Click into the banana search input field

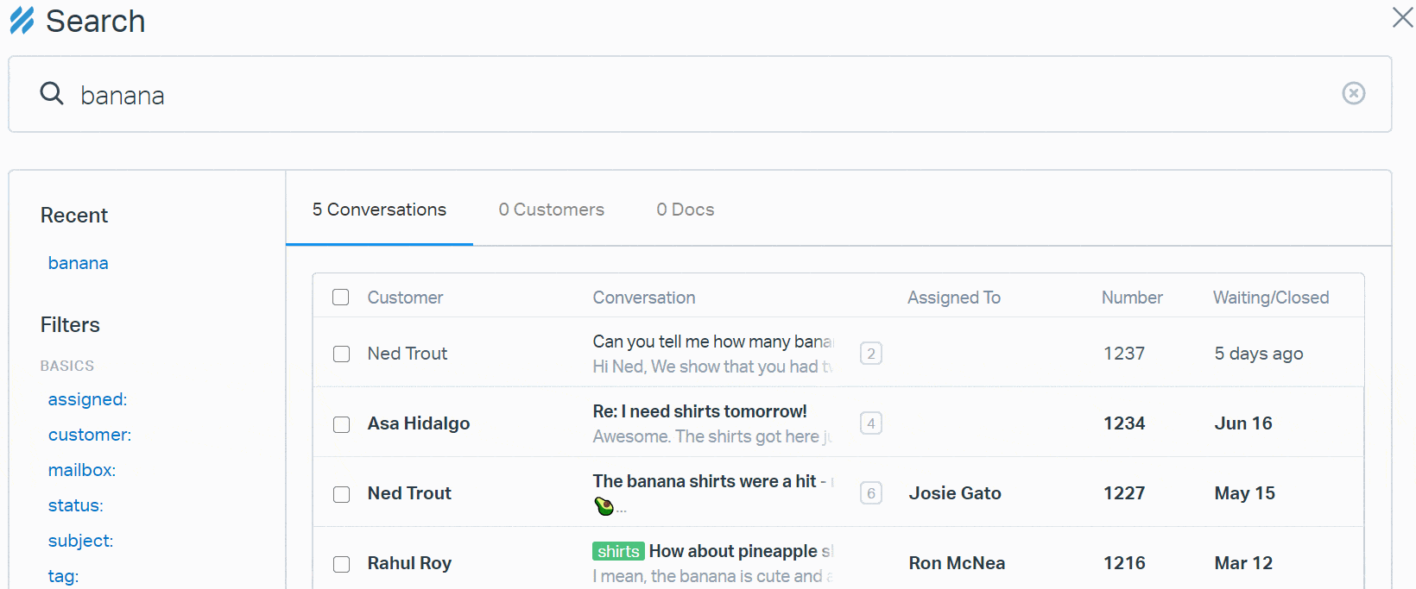coord(691,95)
